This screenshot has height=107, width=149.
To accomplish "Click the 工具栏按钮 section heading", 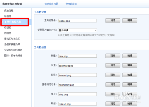I will click(x=40, y=47).
